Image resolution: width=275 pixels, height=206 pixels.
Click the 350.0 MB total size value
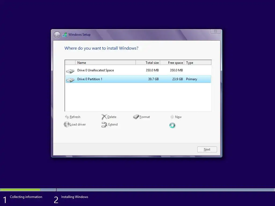point(152,70)
